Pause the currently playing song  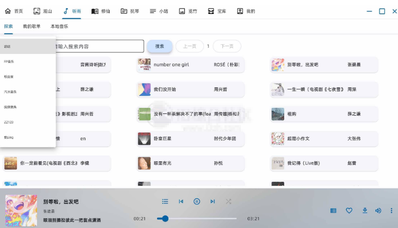pyautogui.click(x=197, y=202)
